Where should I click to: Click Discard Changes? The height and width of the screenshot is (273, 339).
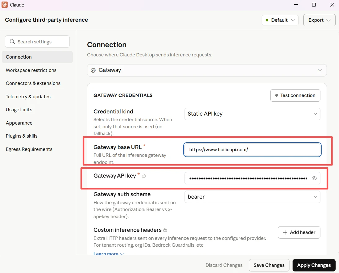(224, 265)
